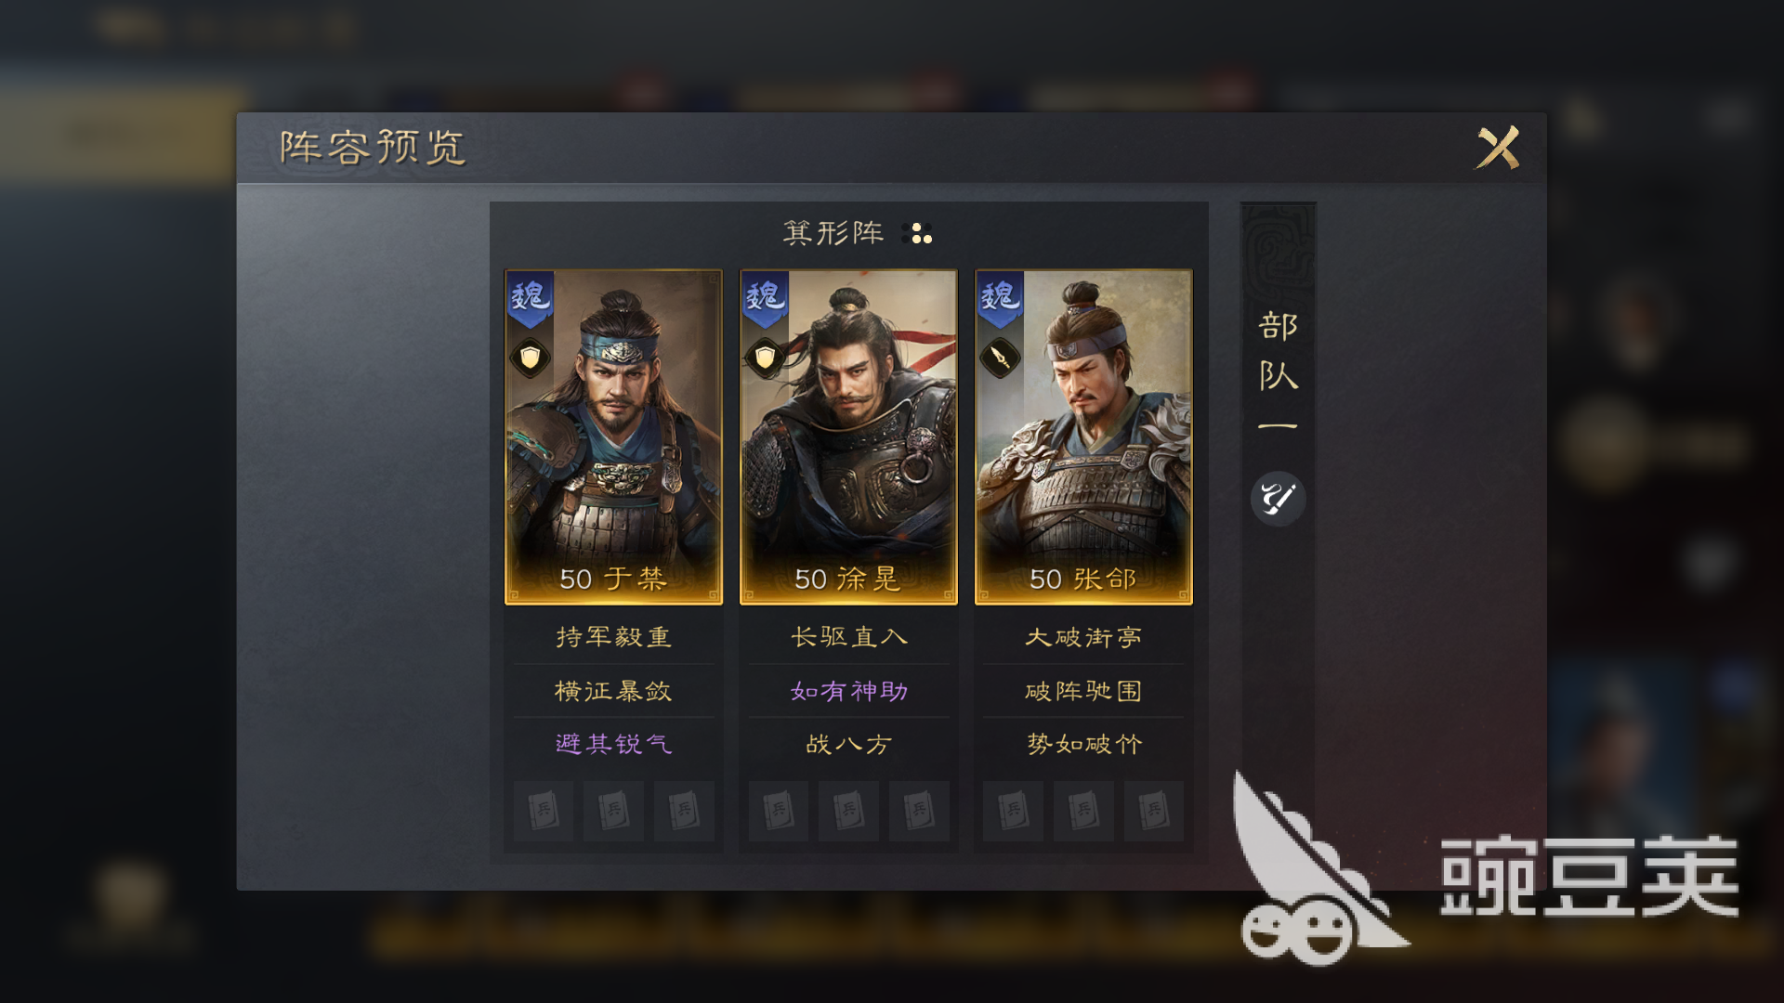Open 于禁 general portrait card
This screenshot has width=1784, height=1003.
click(x=613, y=437)
